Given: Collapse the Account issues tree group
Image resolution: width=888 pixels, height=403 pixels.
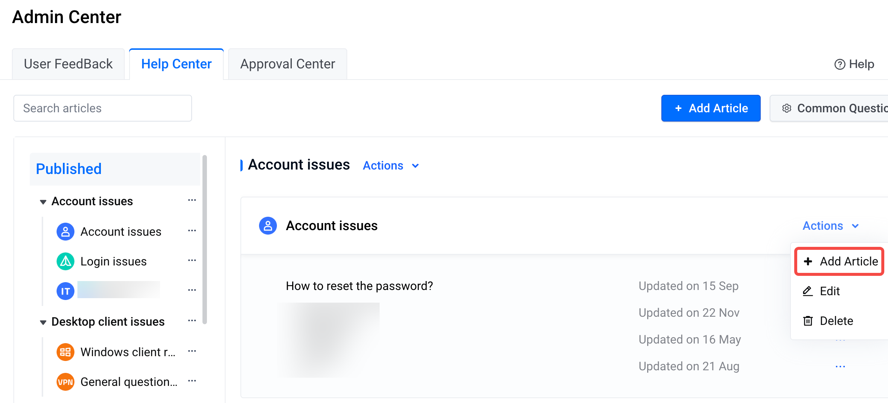Looking at the screenshot, I should (43, 202).
